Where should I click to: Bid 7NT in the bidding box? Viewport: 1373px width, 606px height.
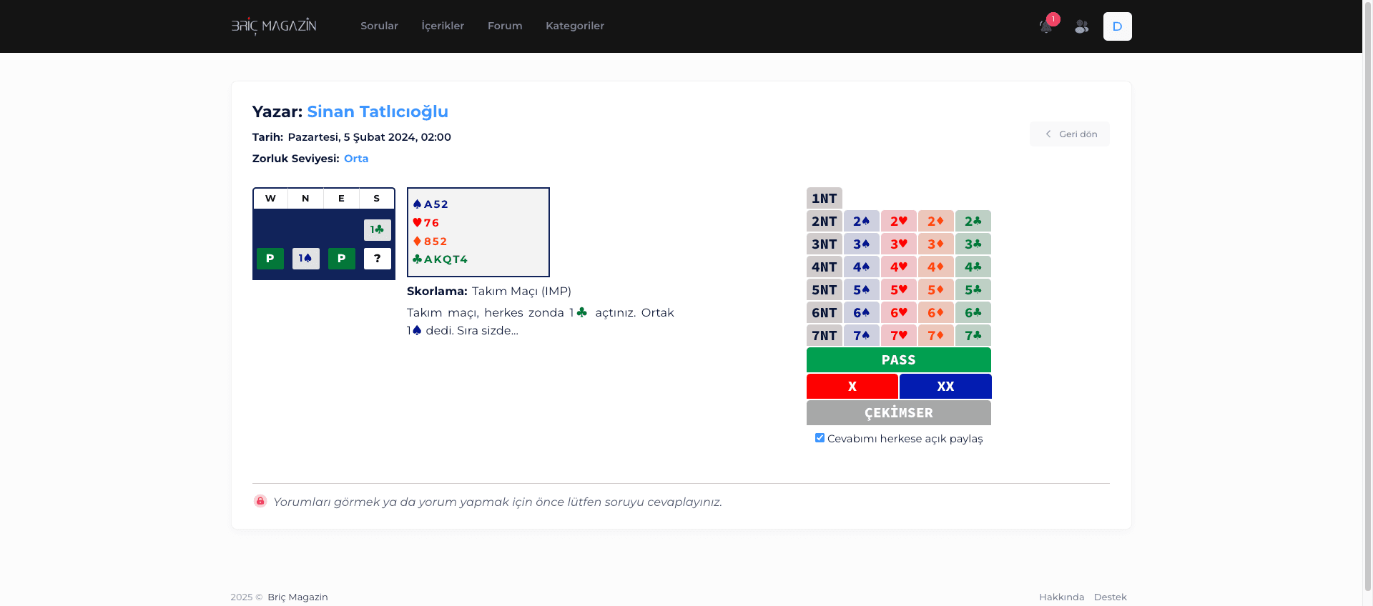825,335
